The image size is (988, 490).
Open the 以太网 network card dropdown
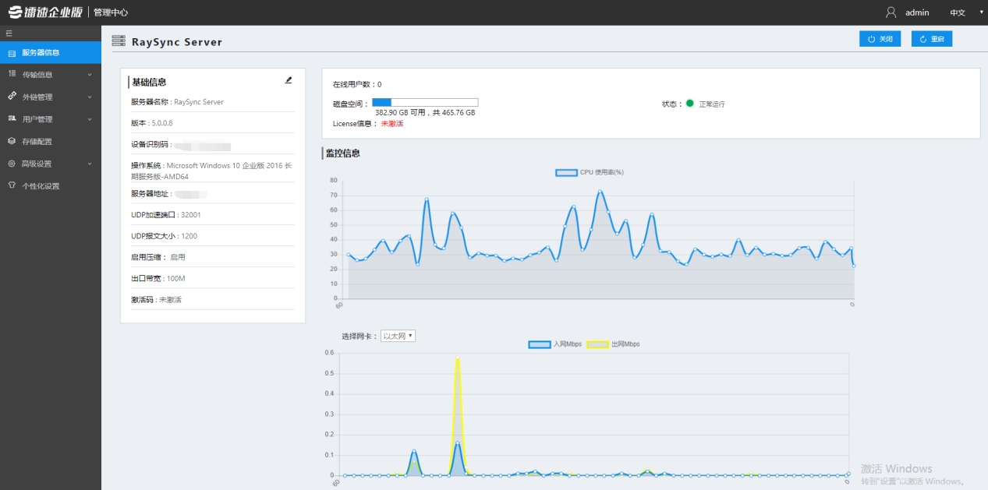pos(398,336)
